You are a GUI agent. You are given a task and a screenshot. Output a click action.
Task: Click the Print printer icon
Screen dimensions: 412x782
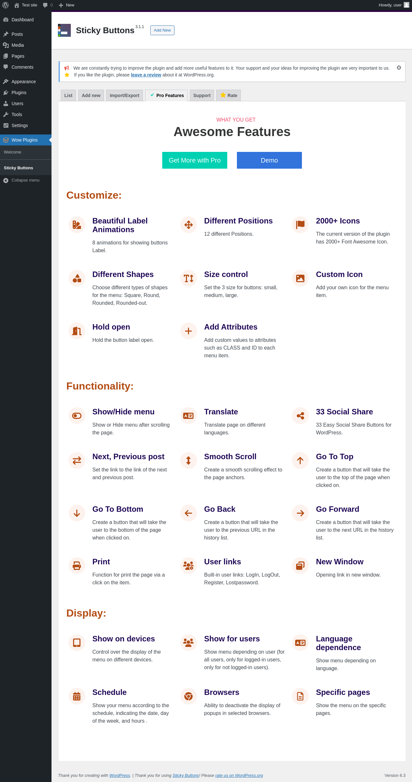tap(77, 566)
